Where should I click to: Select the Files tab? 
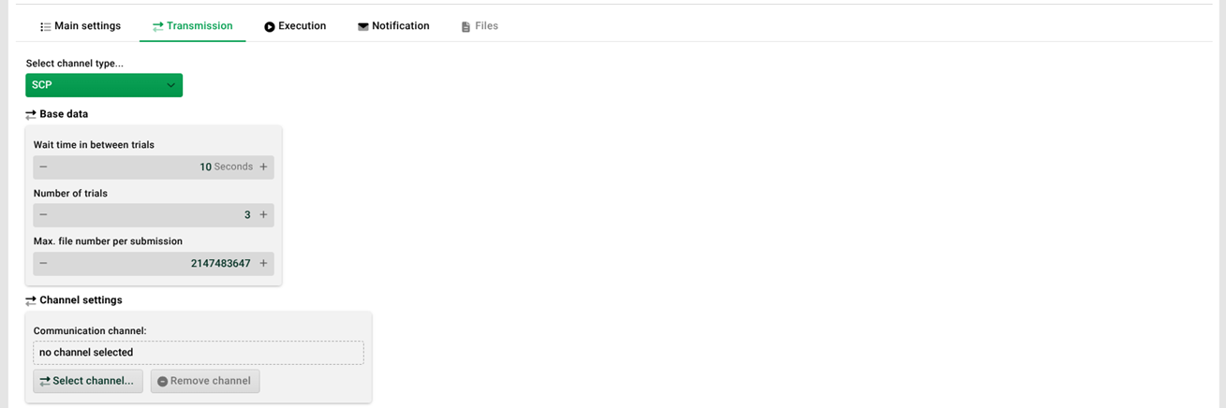(480, 26)
